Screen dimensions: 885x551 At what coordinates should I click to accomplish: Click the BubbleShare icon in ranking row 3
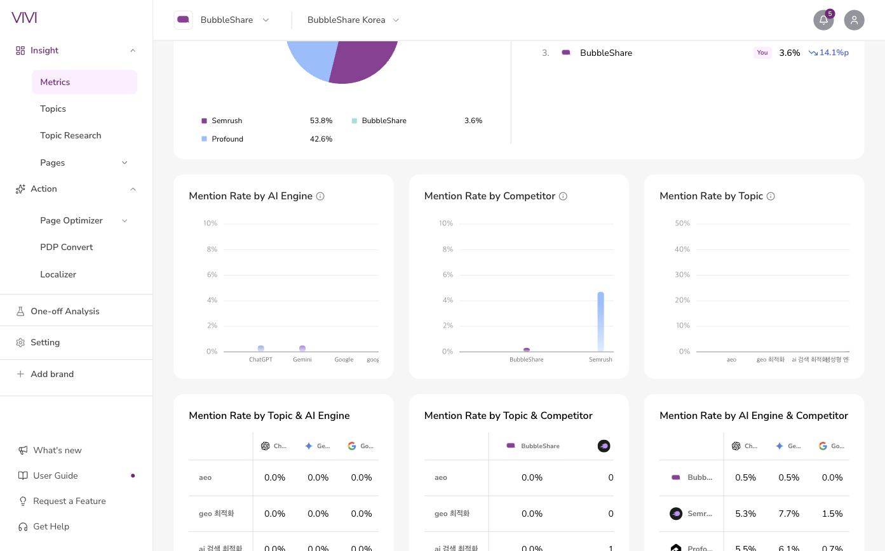(566, 53)
